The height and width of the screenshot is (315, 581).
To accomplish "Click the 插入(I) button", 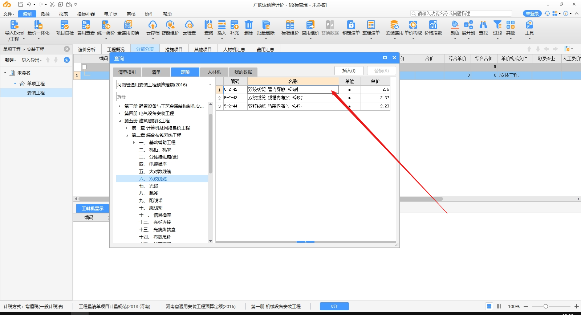I will pyautogui.click(x=349, y=71).
